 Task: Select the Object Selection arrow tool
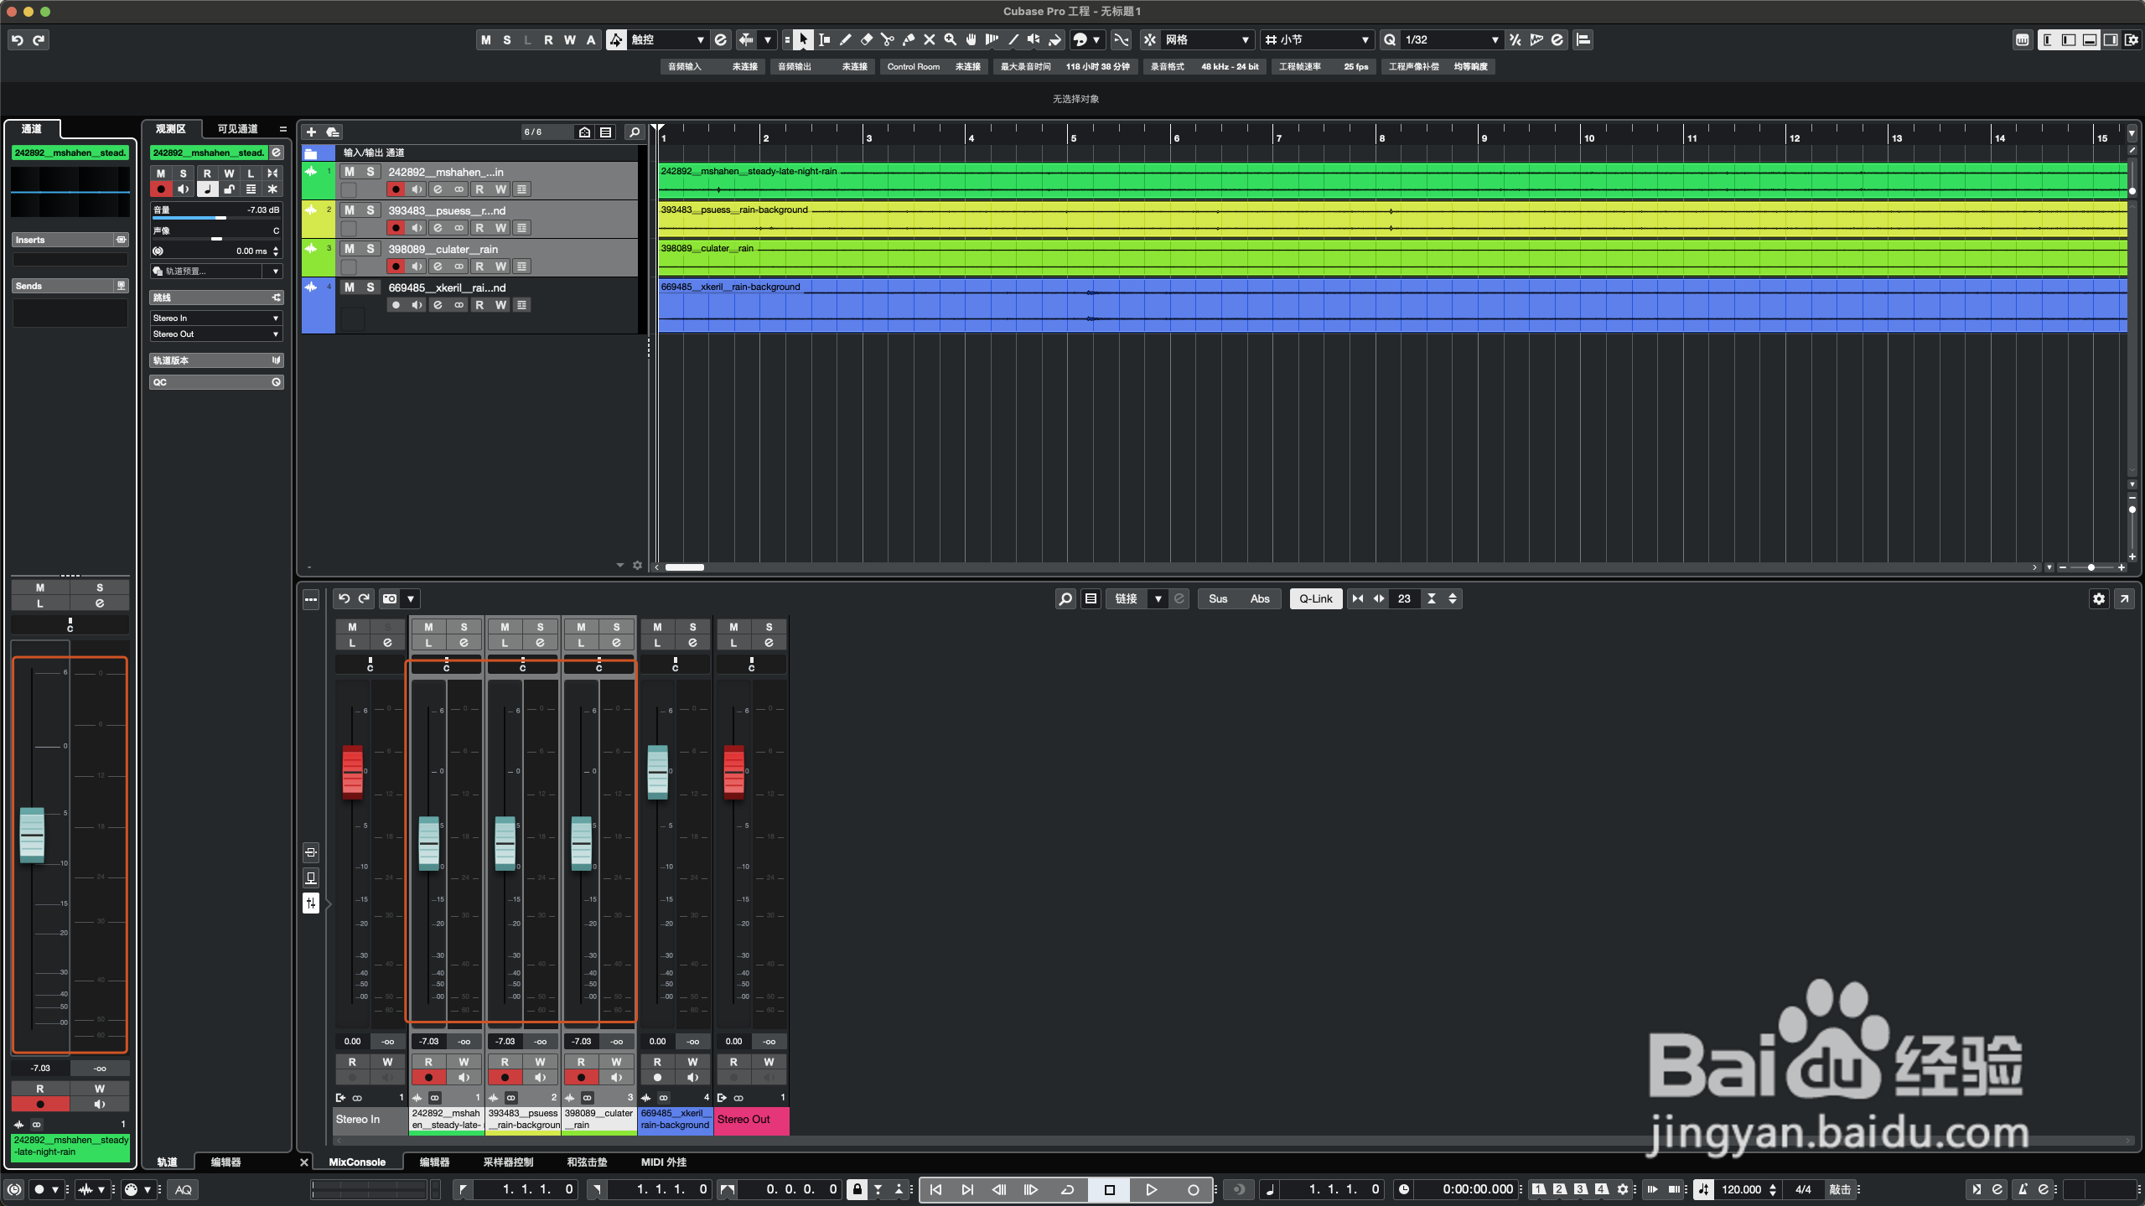point(803,39)
